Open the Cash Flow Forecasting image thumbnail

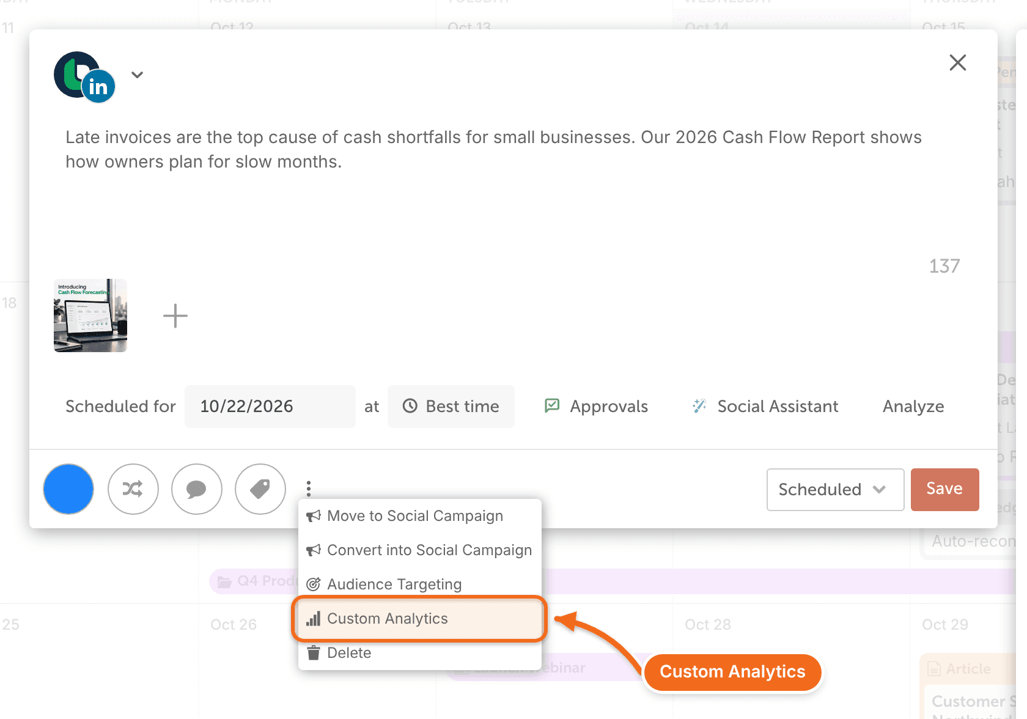pos(90,315)
